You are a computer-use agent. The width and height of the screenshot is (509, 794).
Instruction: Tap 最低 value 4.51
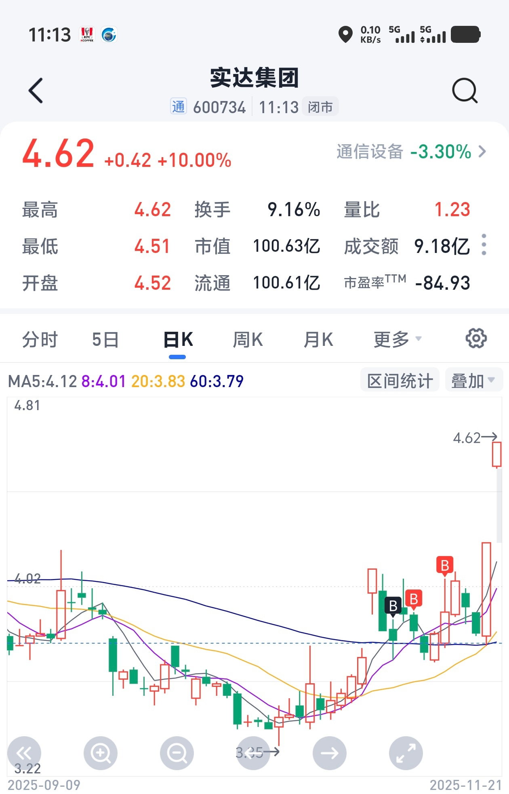(152, 246)
